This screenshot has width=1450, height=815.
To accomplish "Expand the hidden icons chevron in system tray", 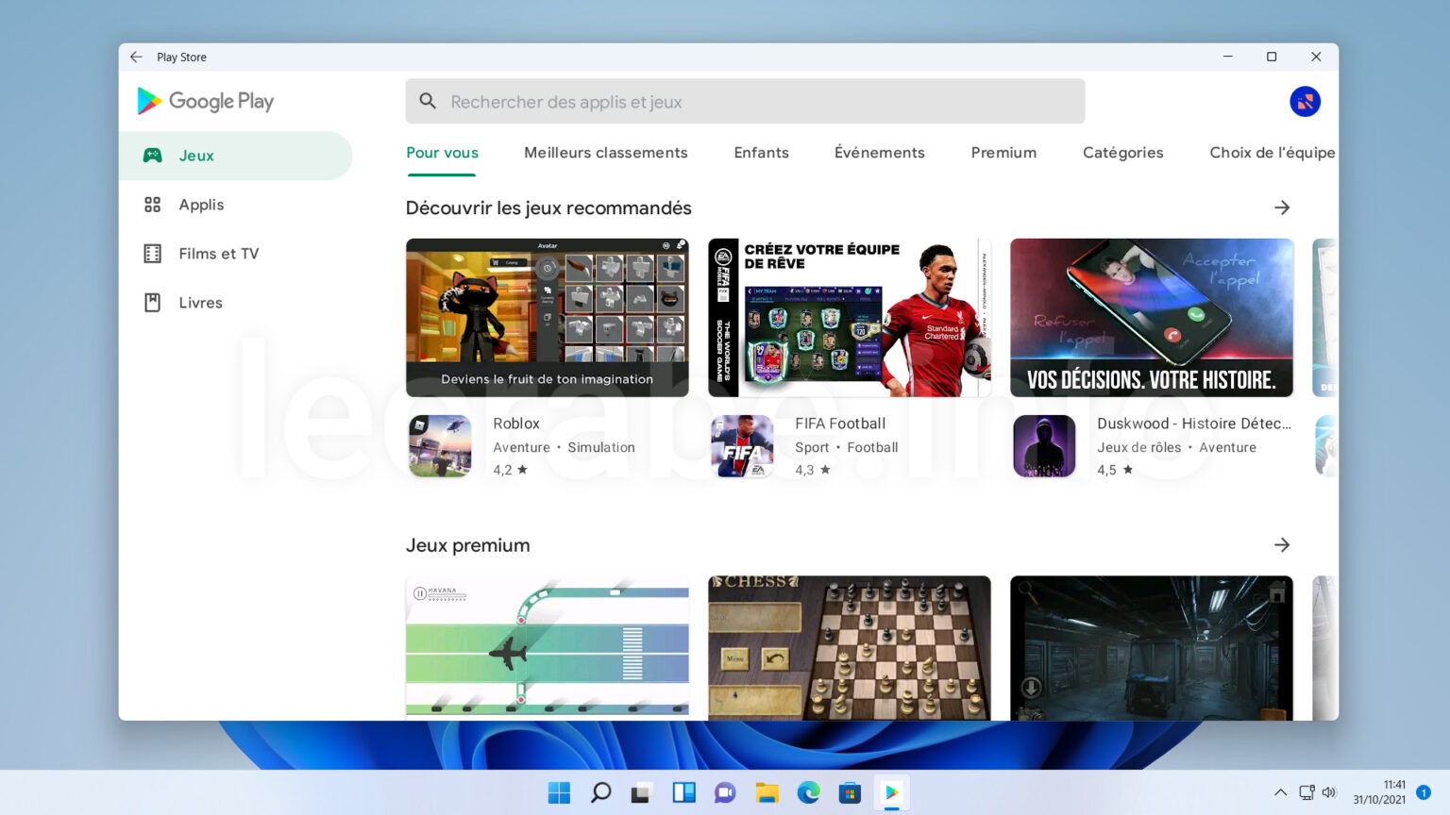I will 1280,792.
